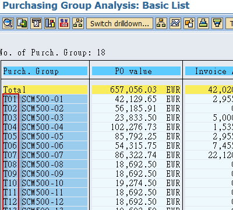This screenshot has width=233, height=210.
Task: Click EUR currency in the Total row
Action: 173,90
